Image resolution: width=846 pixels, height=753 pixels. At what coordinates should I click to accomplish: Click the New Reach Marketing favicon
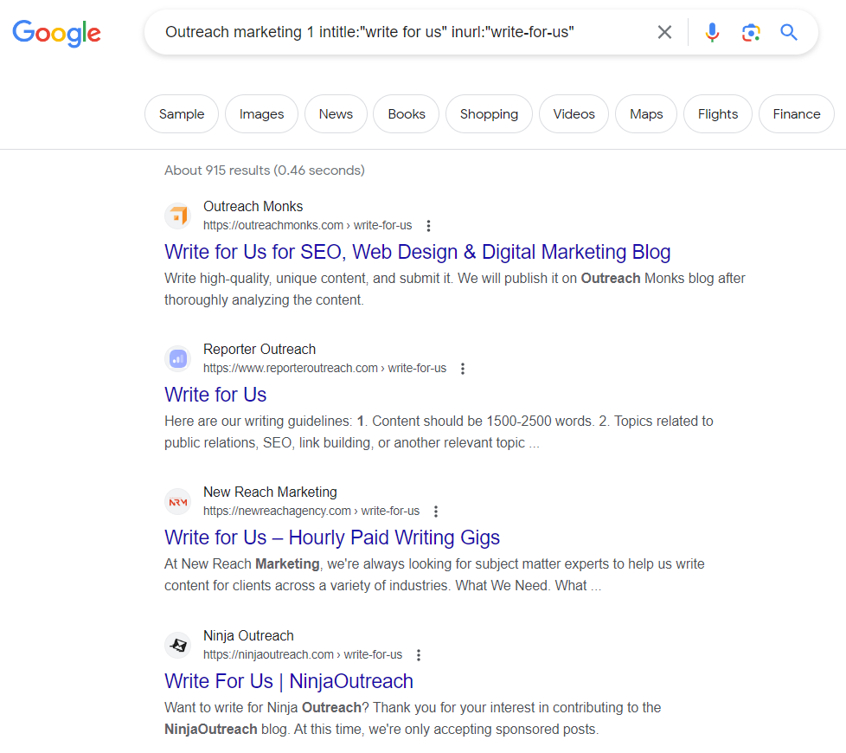[177, 501]
